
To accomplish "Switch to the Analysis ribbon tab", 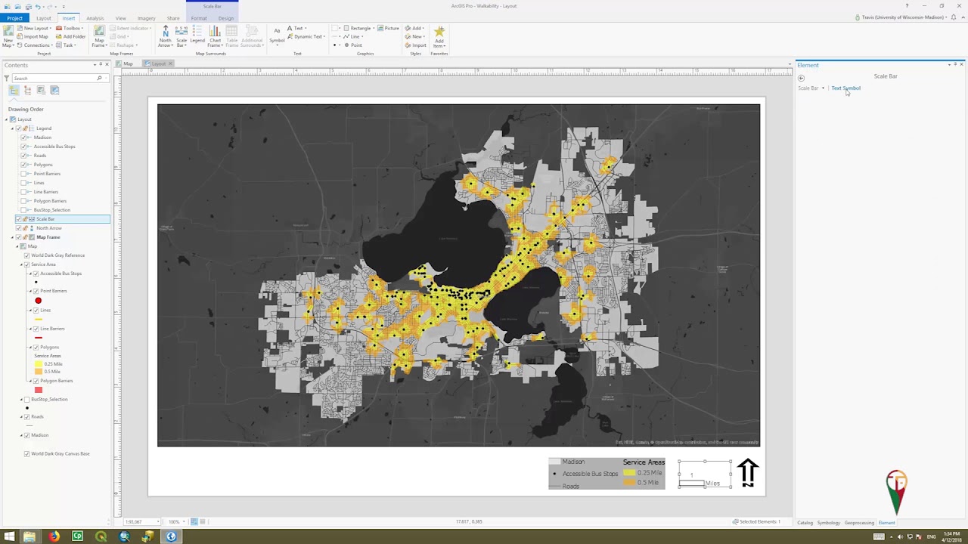I will coord(95,18).
